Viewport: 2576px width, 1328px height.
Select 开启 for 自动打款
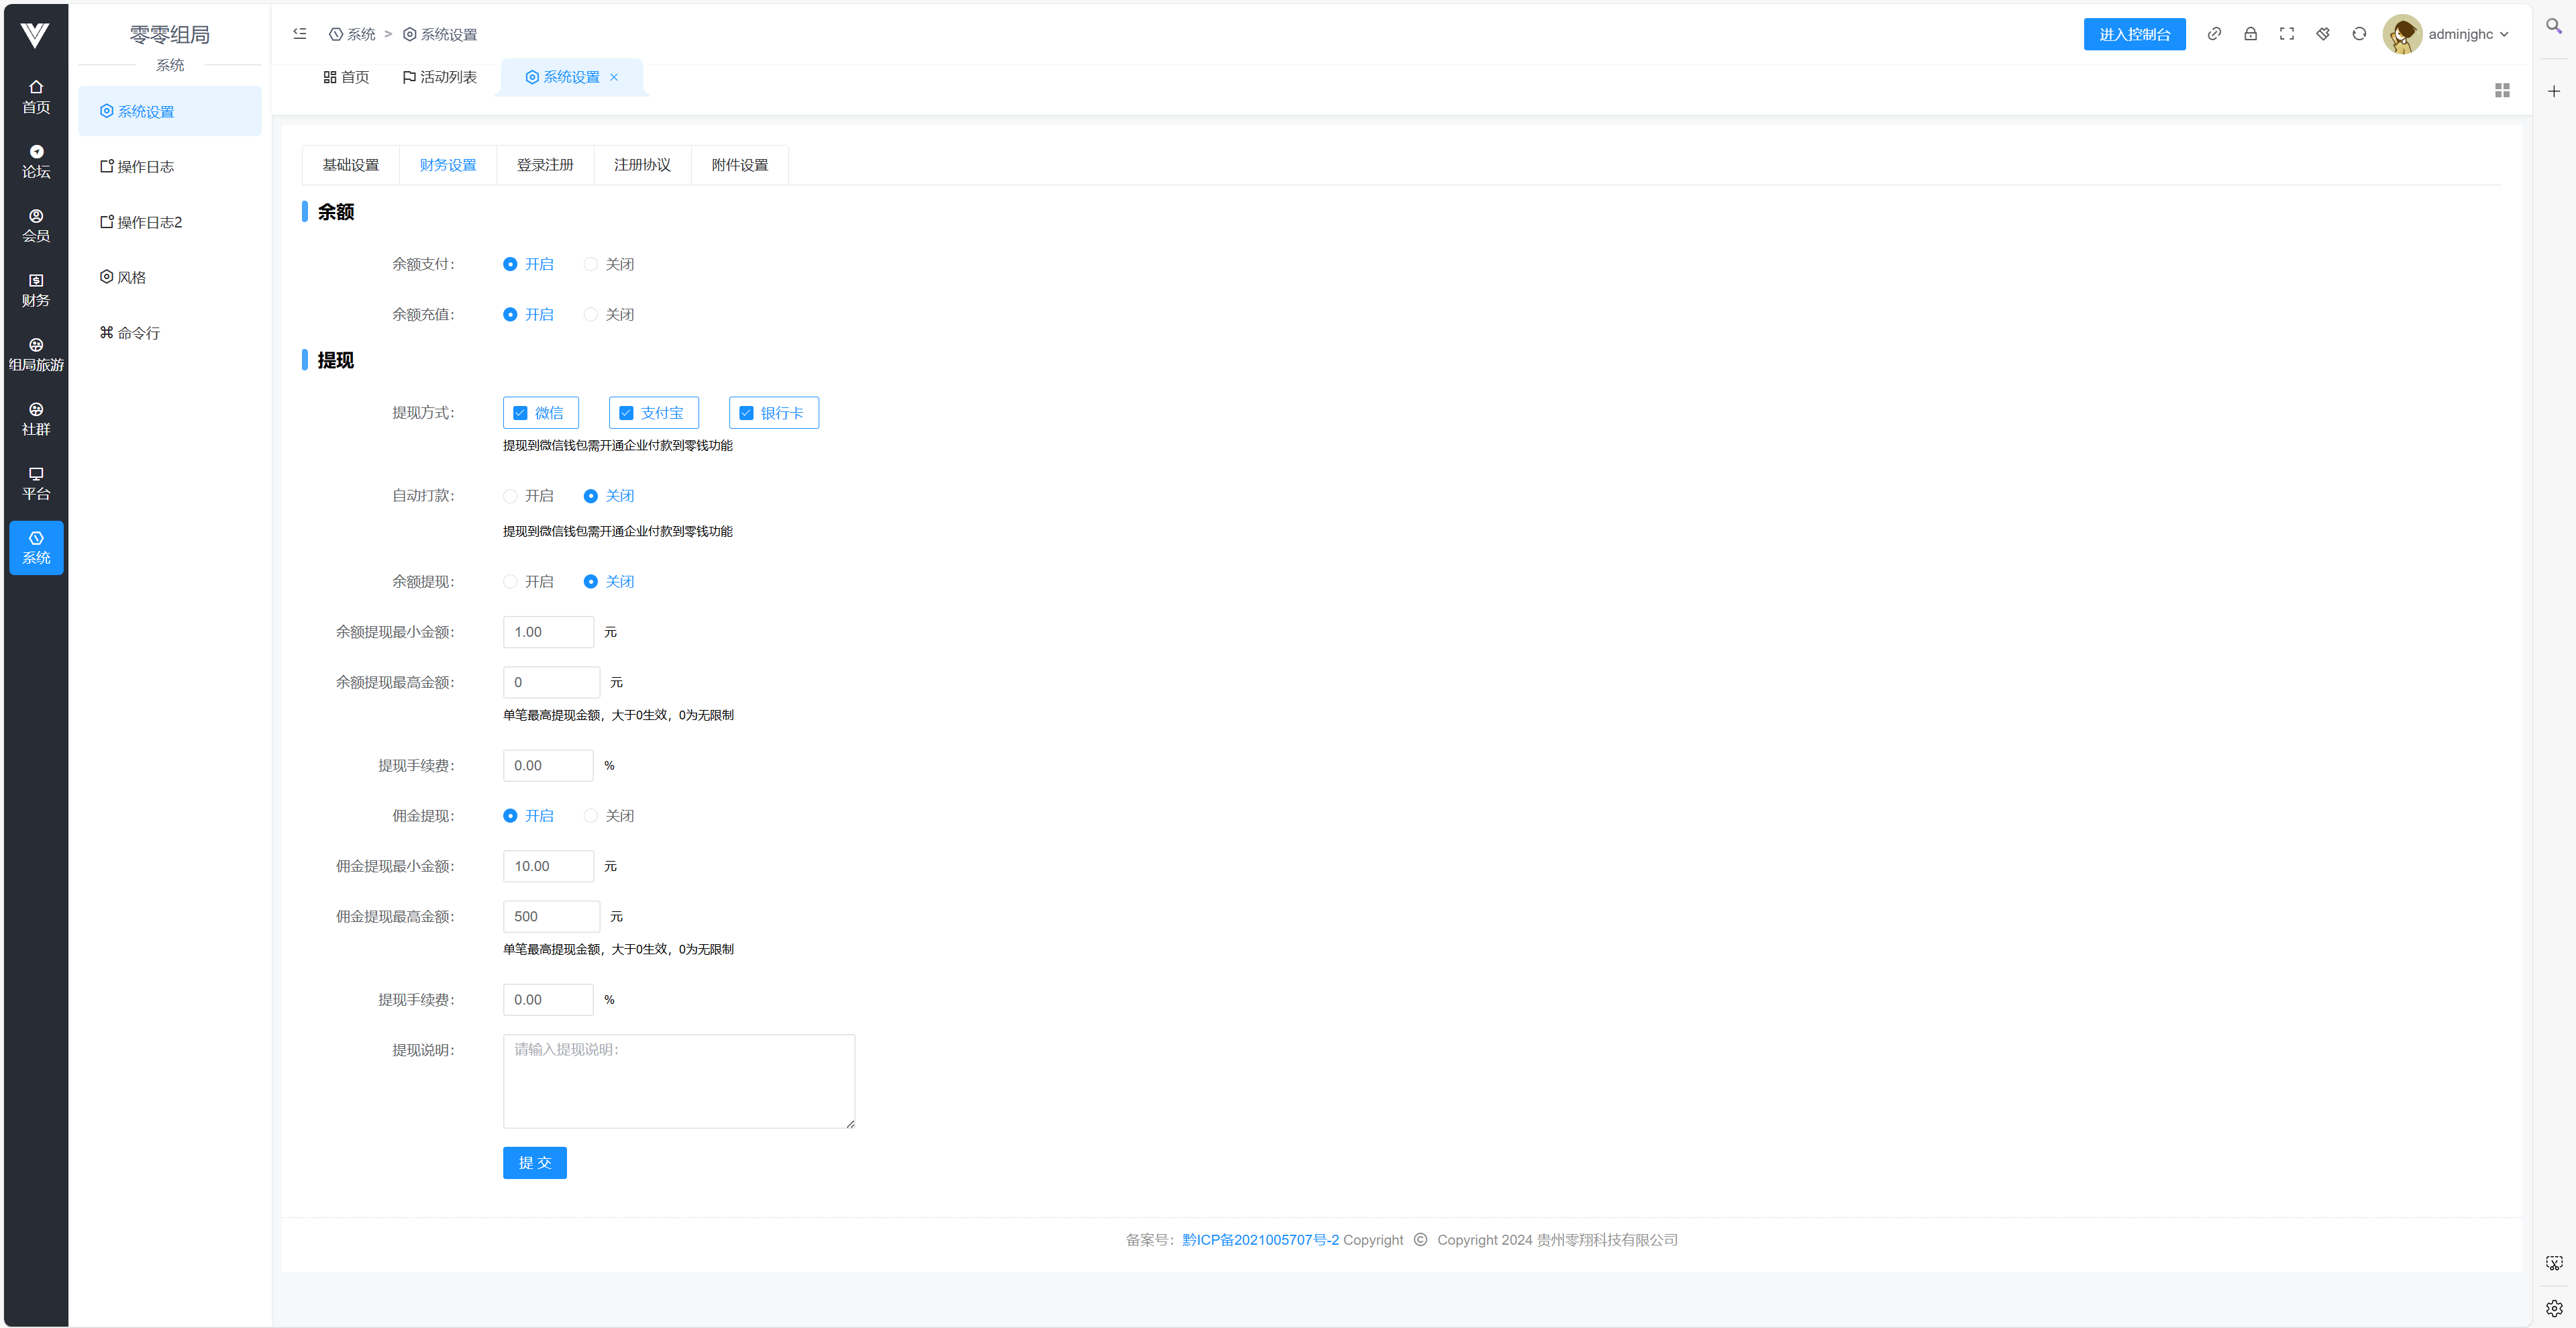[511, 496]
